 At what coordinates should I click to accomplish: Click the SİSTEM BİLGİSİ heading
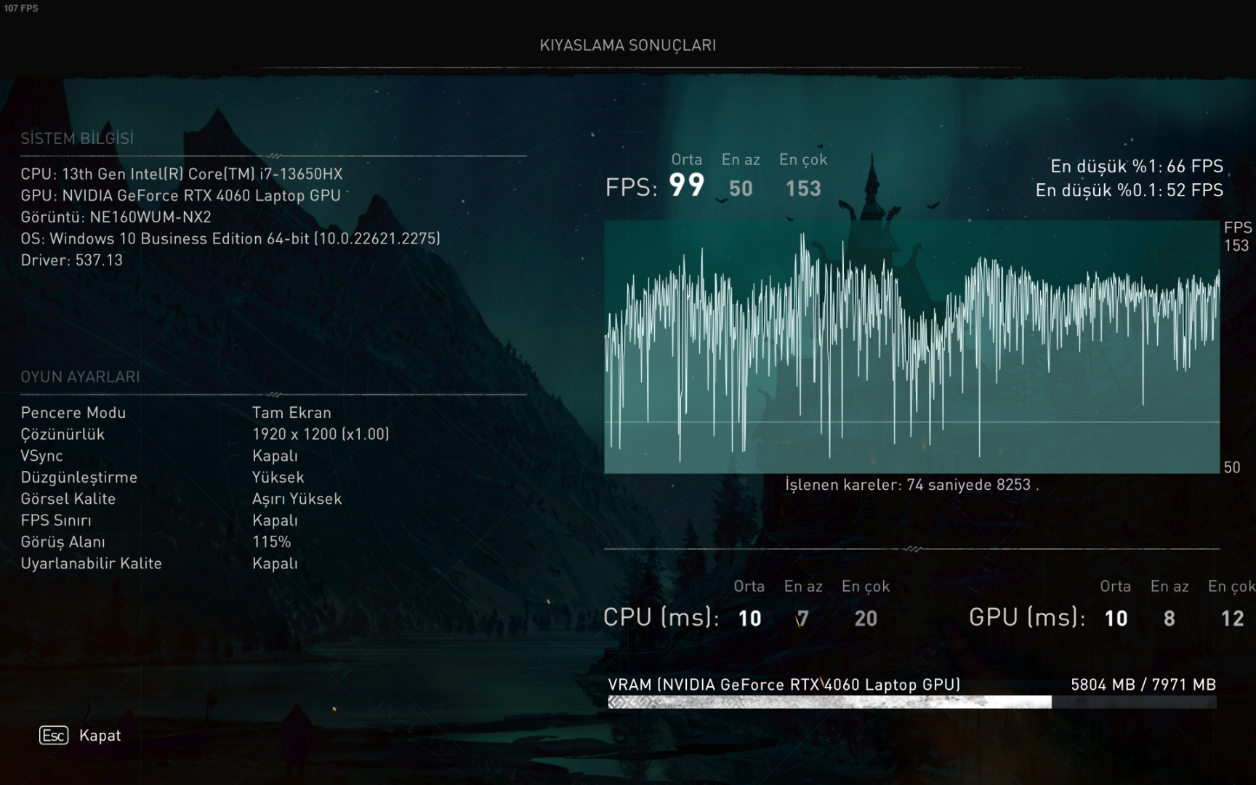pyautogui.click(x=77, y=138)
